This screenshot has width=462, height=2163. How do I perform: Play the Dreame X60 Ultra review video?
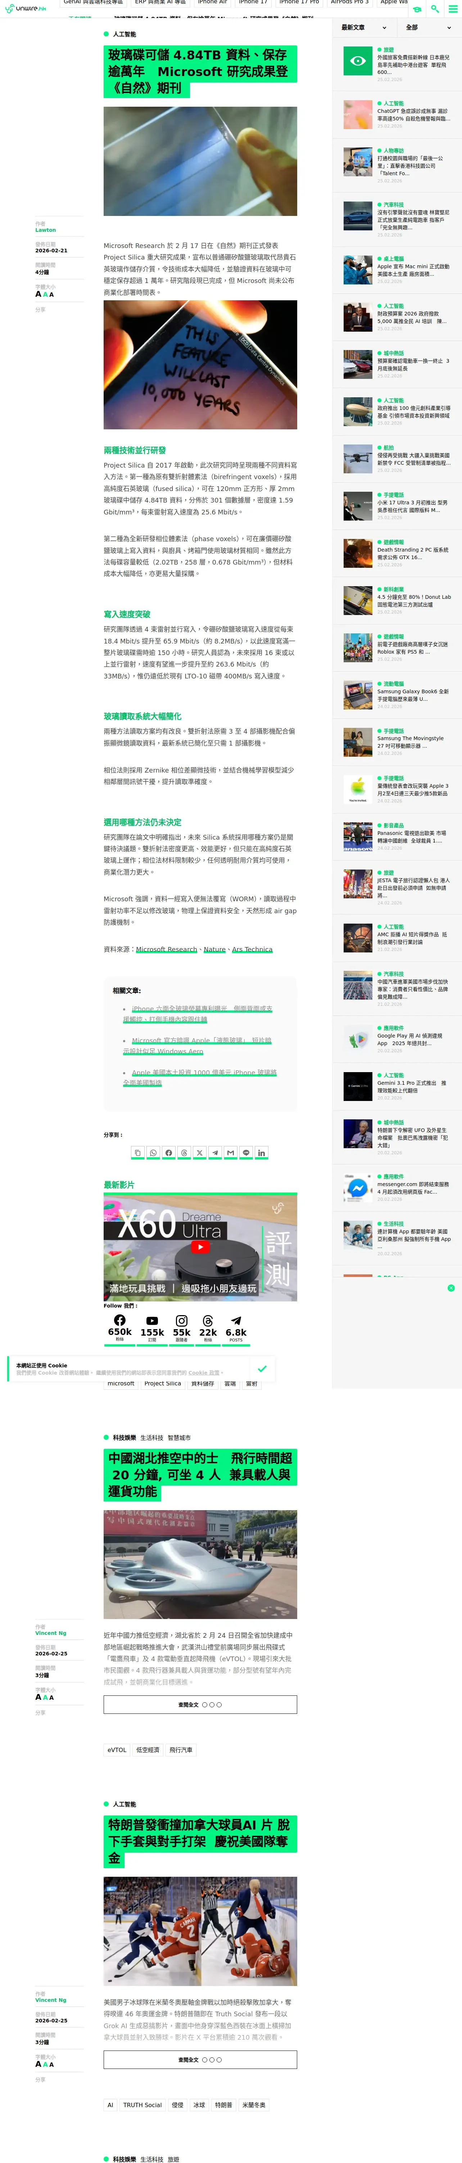pos(200,1247)
